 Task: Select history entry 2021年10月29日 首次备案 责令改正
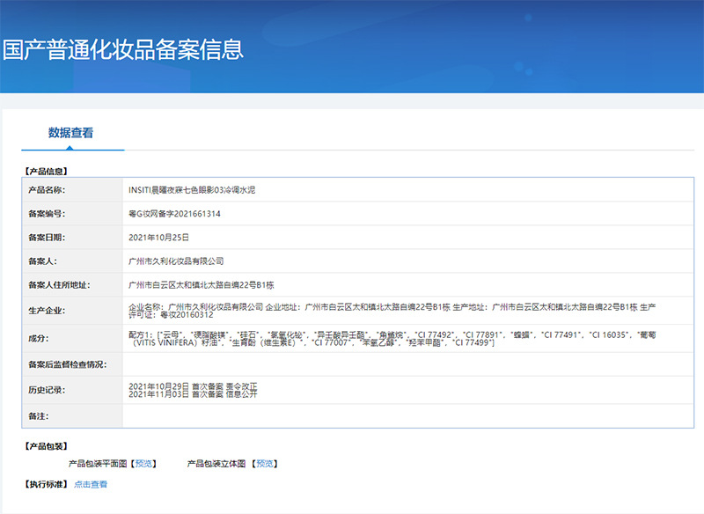193,386
